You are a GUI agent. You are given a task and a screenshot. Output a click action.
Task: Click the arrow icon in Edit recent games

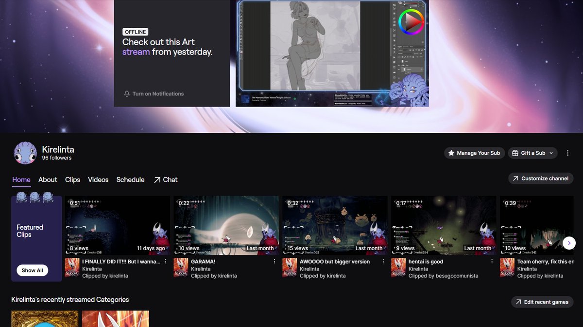click(518, 302)
